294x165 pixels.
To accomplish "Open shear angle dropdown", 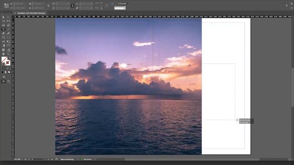I will [91, 8].
